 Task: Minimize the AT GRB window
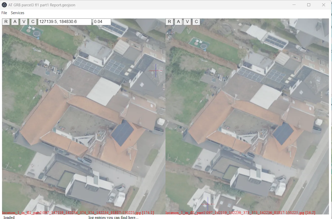click(294, 5)
